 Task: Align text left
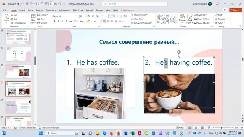coord(104,21)
